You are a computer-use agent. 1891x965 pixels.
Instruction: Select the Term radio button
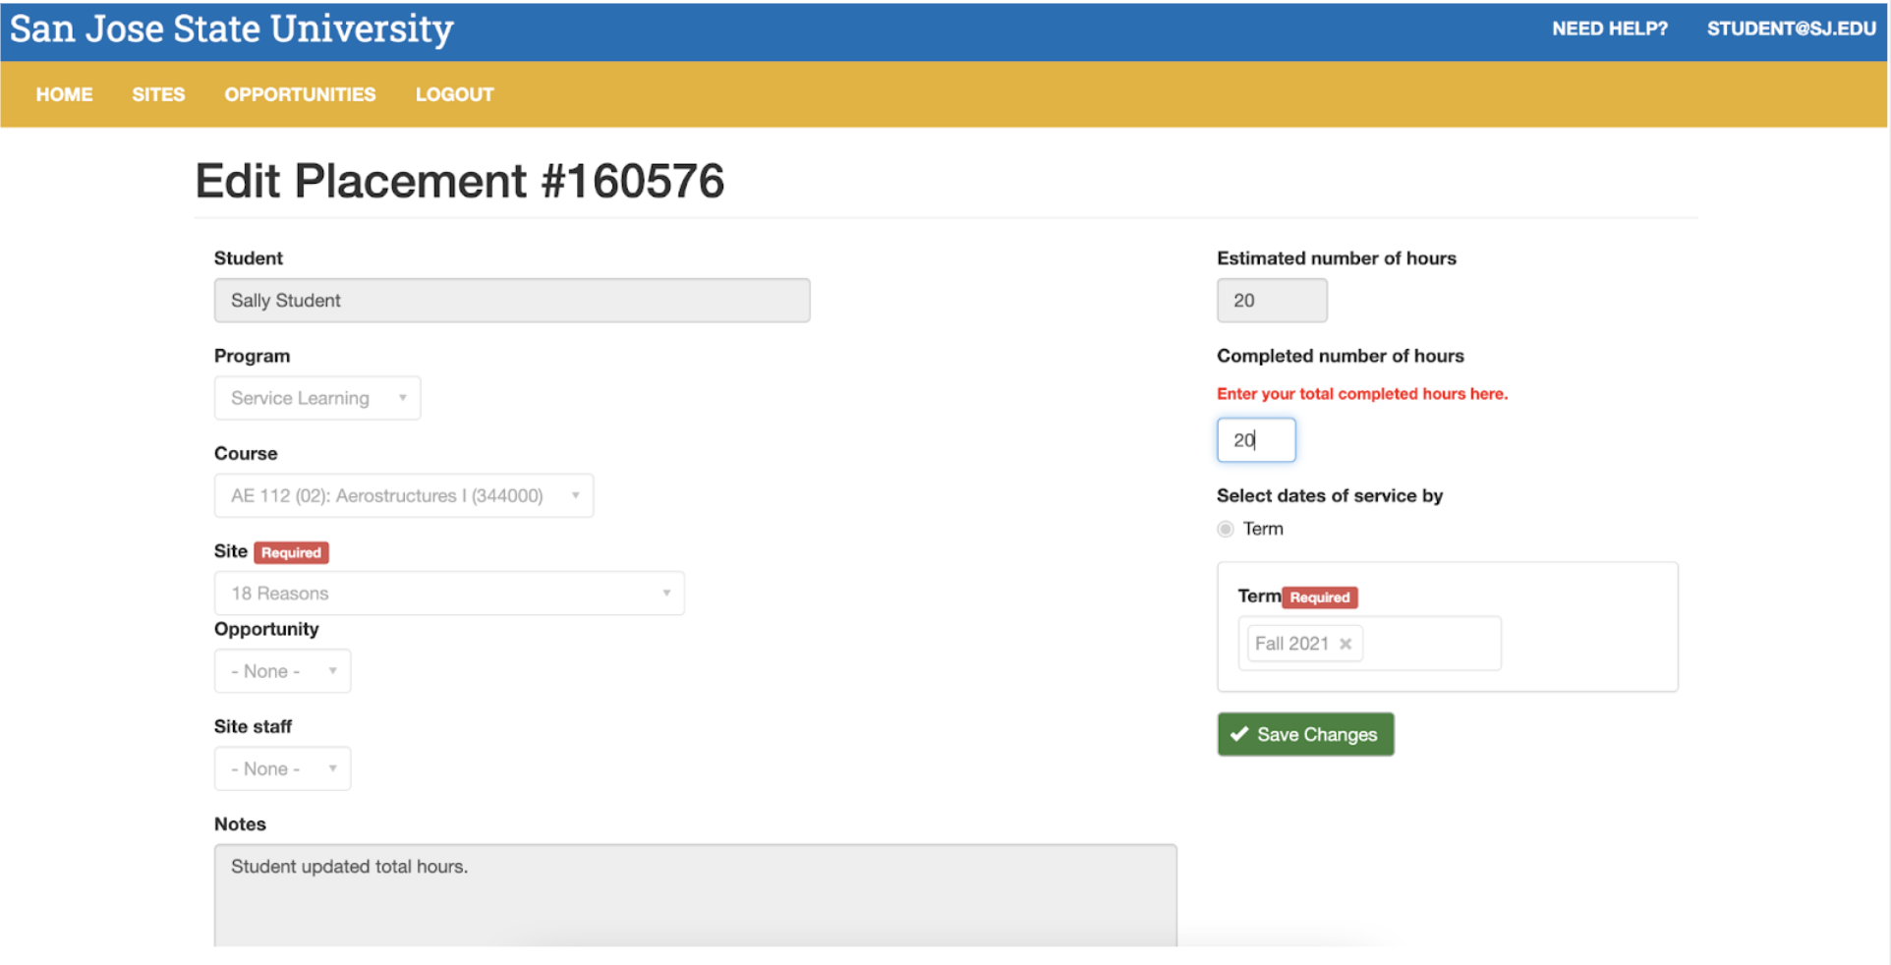1226,529
